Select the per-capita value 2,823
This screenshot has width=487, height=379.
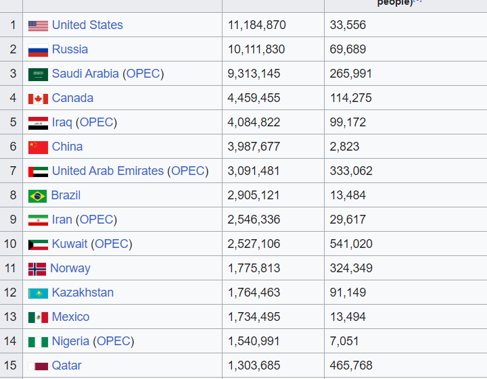(344, 147)
